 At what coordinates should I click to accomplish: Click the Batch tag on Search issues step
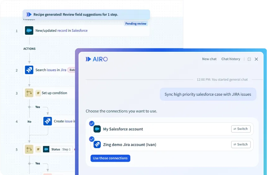72,70
